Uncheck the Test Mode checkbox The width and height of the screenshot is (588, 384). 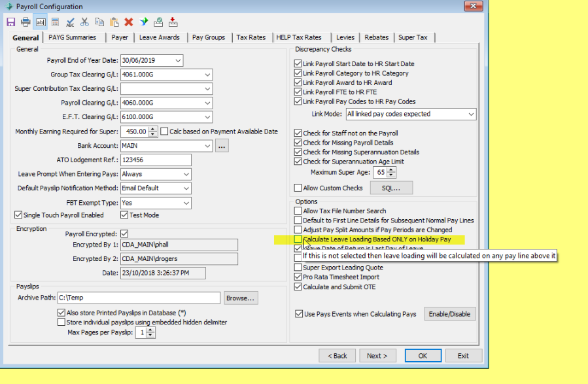[124, 215]
